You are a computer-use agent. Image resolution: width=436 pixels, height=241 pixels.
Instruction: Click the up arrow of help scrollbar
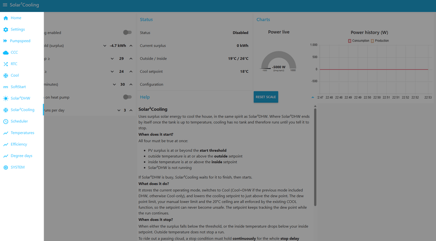point(315,106)
